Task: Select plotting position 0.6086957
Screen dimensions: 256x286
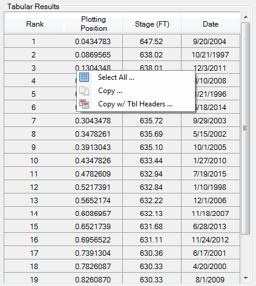Action: [93, 213]
